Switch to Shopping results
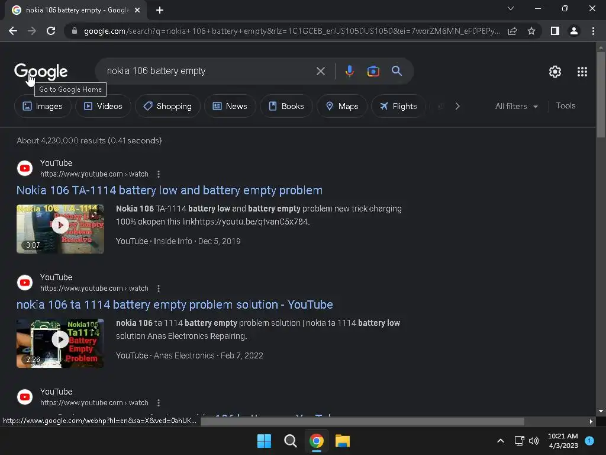 (167, 106)
